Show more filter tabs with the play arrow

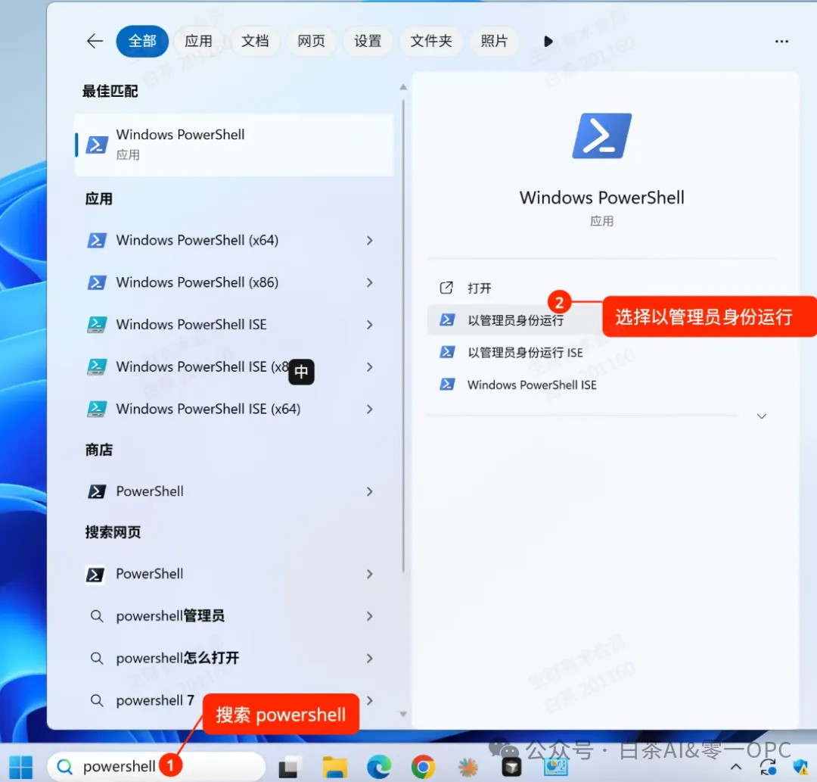[548, 41]
